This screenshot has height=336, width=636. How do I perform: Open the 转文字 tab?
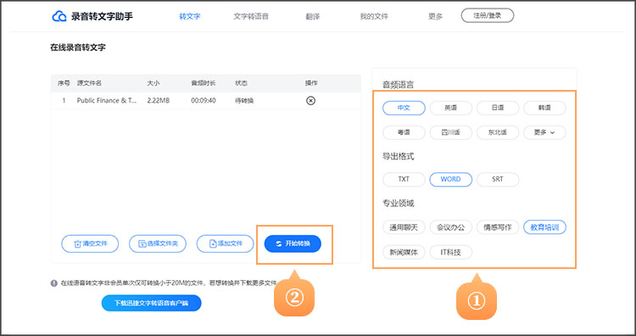[x=190, y=17]
